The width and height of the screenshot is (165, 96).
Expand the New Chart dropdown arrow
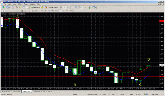pos(5,7)
